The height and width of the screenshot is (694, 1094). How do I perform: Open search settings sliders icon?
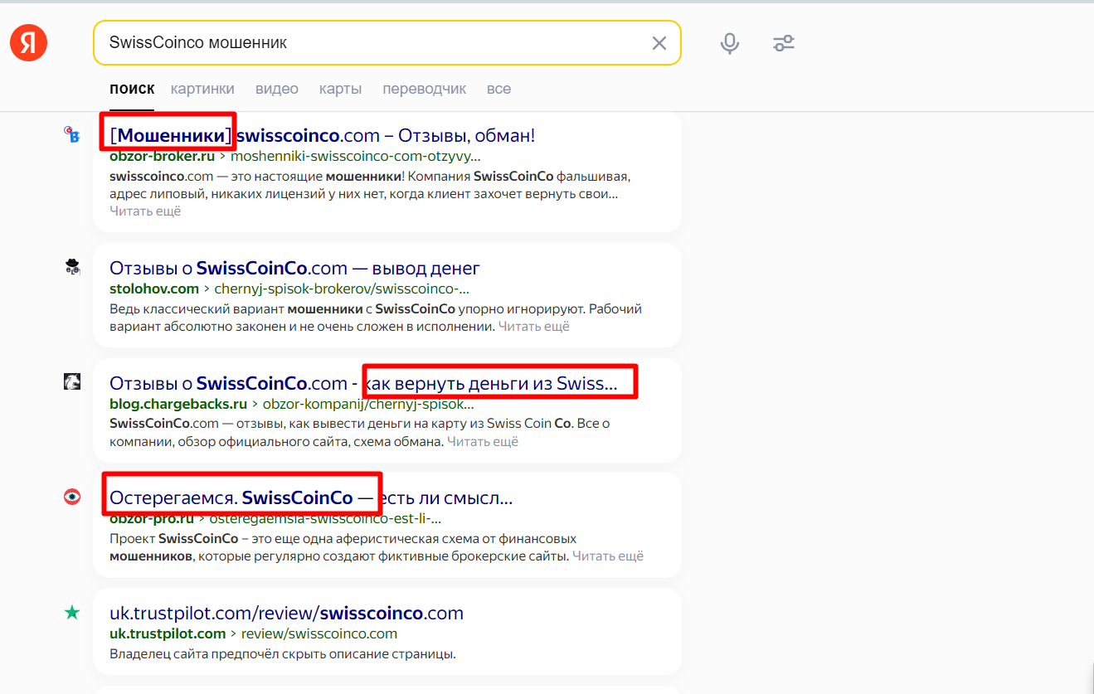(x=784, y=43)
